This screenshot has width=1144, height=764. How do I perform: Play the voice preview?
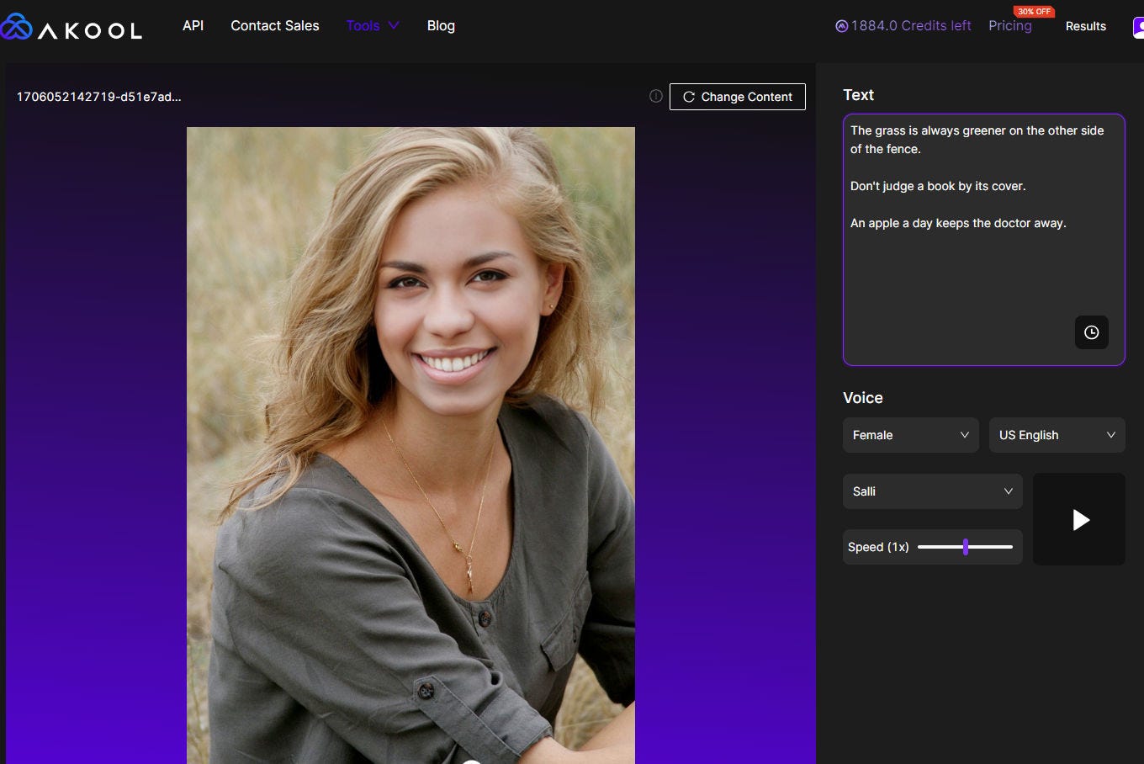(1079, 519)
